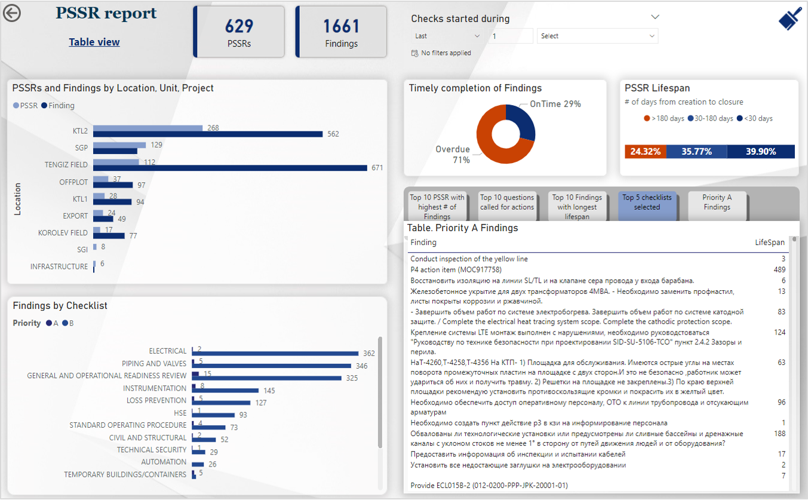Click the TECHNICAL SECURITY checklist label

152,450
